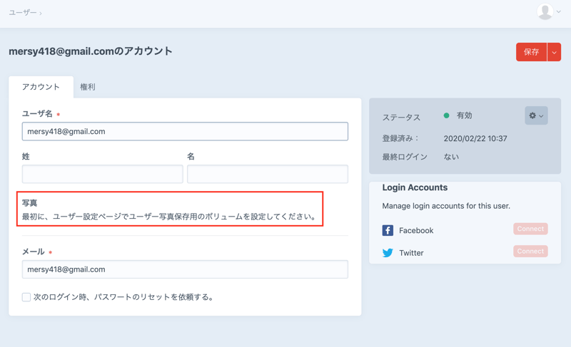Go to ユーザー breadcrumb link
Screen dimensions: 571x347
coord(22,13)
